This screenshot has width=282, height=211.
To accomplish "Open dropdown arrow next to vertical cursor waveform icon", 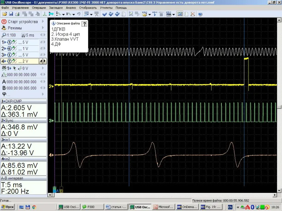I will [63, 14].
